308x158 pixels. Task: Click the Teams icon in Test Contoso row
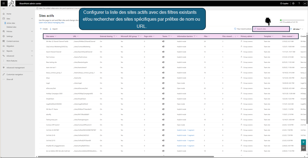coord(163,57)
